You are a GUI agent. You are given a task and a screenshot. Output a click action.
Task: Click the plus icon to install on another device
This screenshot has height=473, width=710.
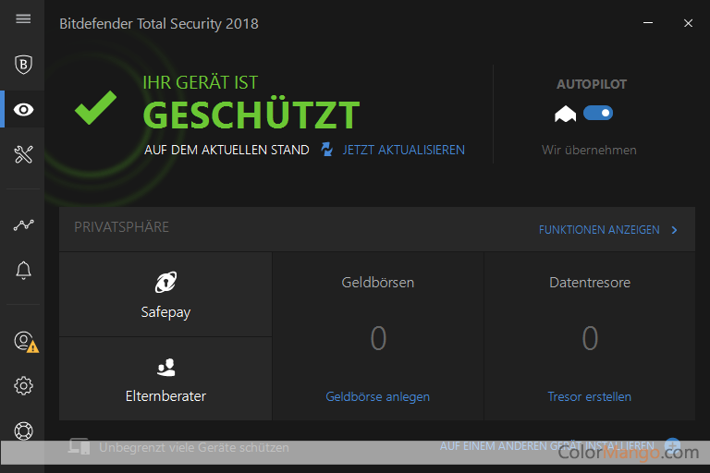(x=672, y=445)
